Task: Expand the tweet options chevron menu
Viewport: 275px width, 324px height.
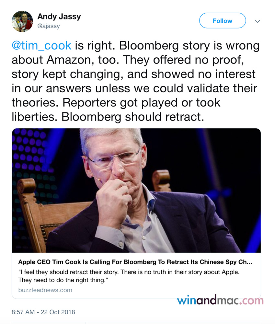Action: [258, 21]
